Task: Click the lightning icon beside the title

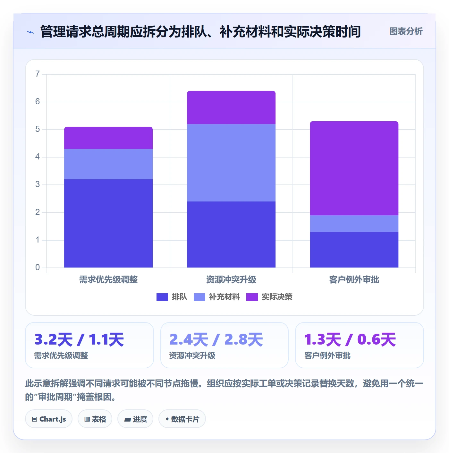Action: pyautogui.click(x=30, y=32)
